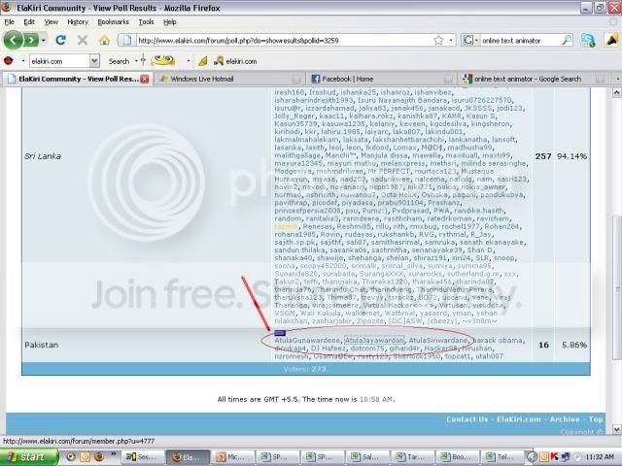
Task: Open the ElaKiri.com footer link
Action: [x=518, y=419]
